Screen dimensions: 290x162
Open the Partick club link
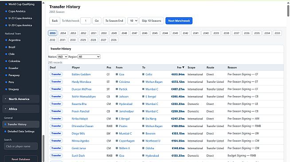pos(123,89)
